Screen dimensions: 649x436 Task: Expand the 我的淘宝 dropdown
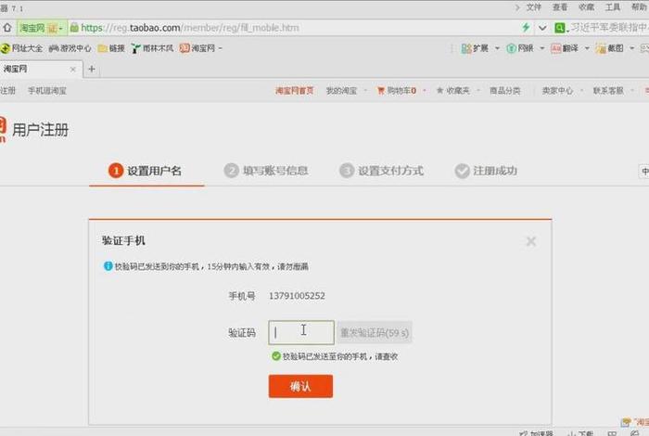coord(365,91)
